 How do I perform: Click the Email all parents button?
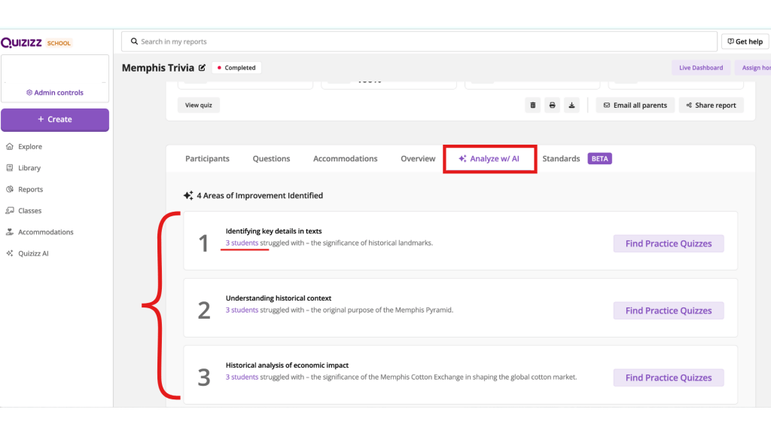(634, 105)
